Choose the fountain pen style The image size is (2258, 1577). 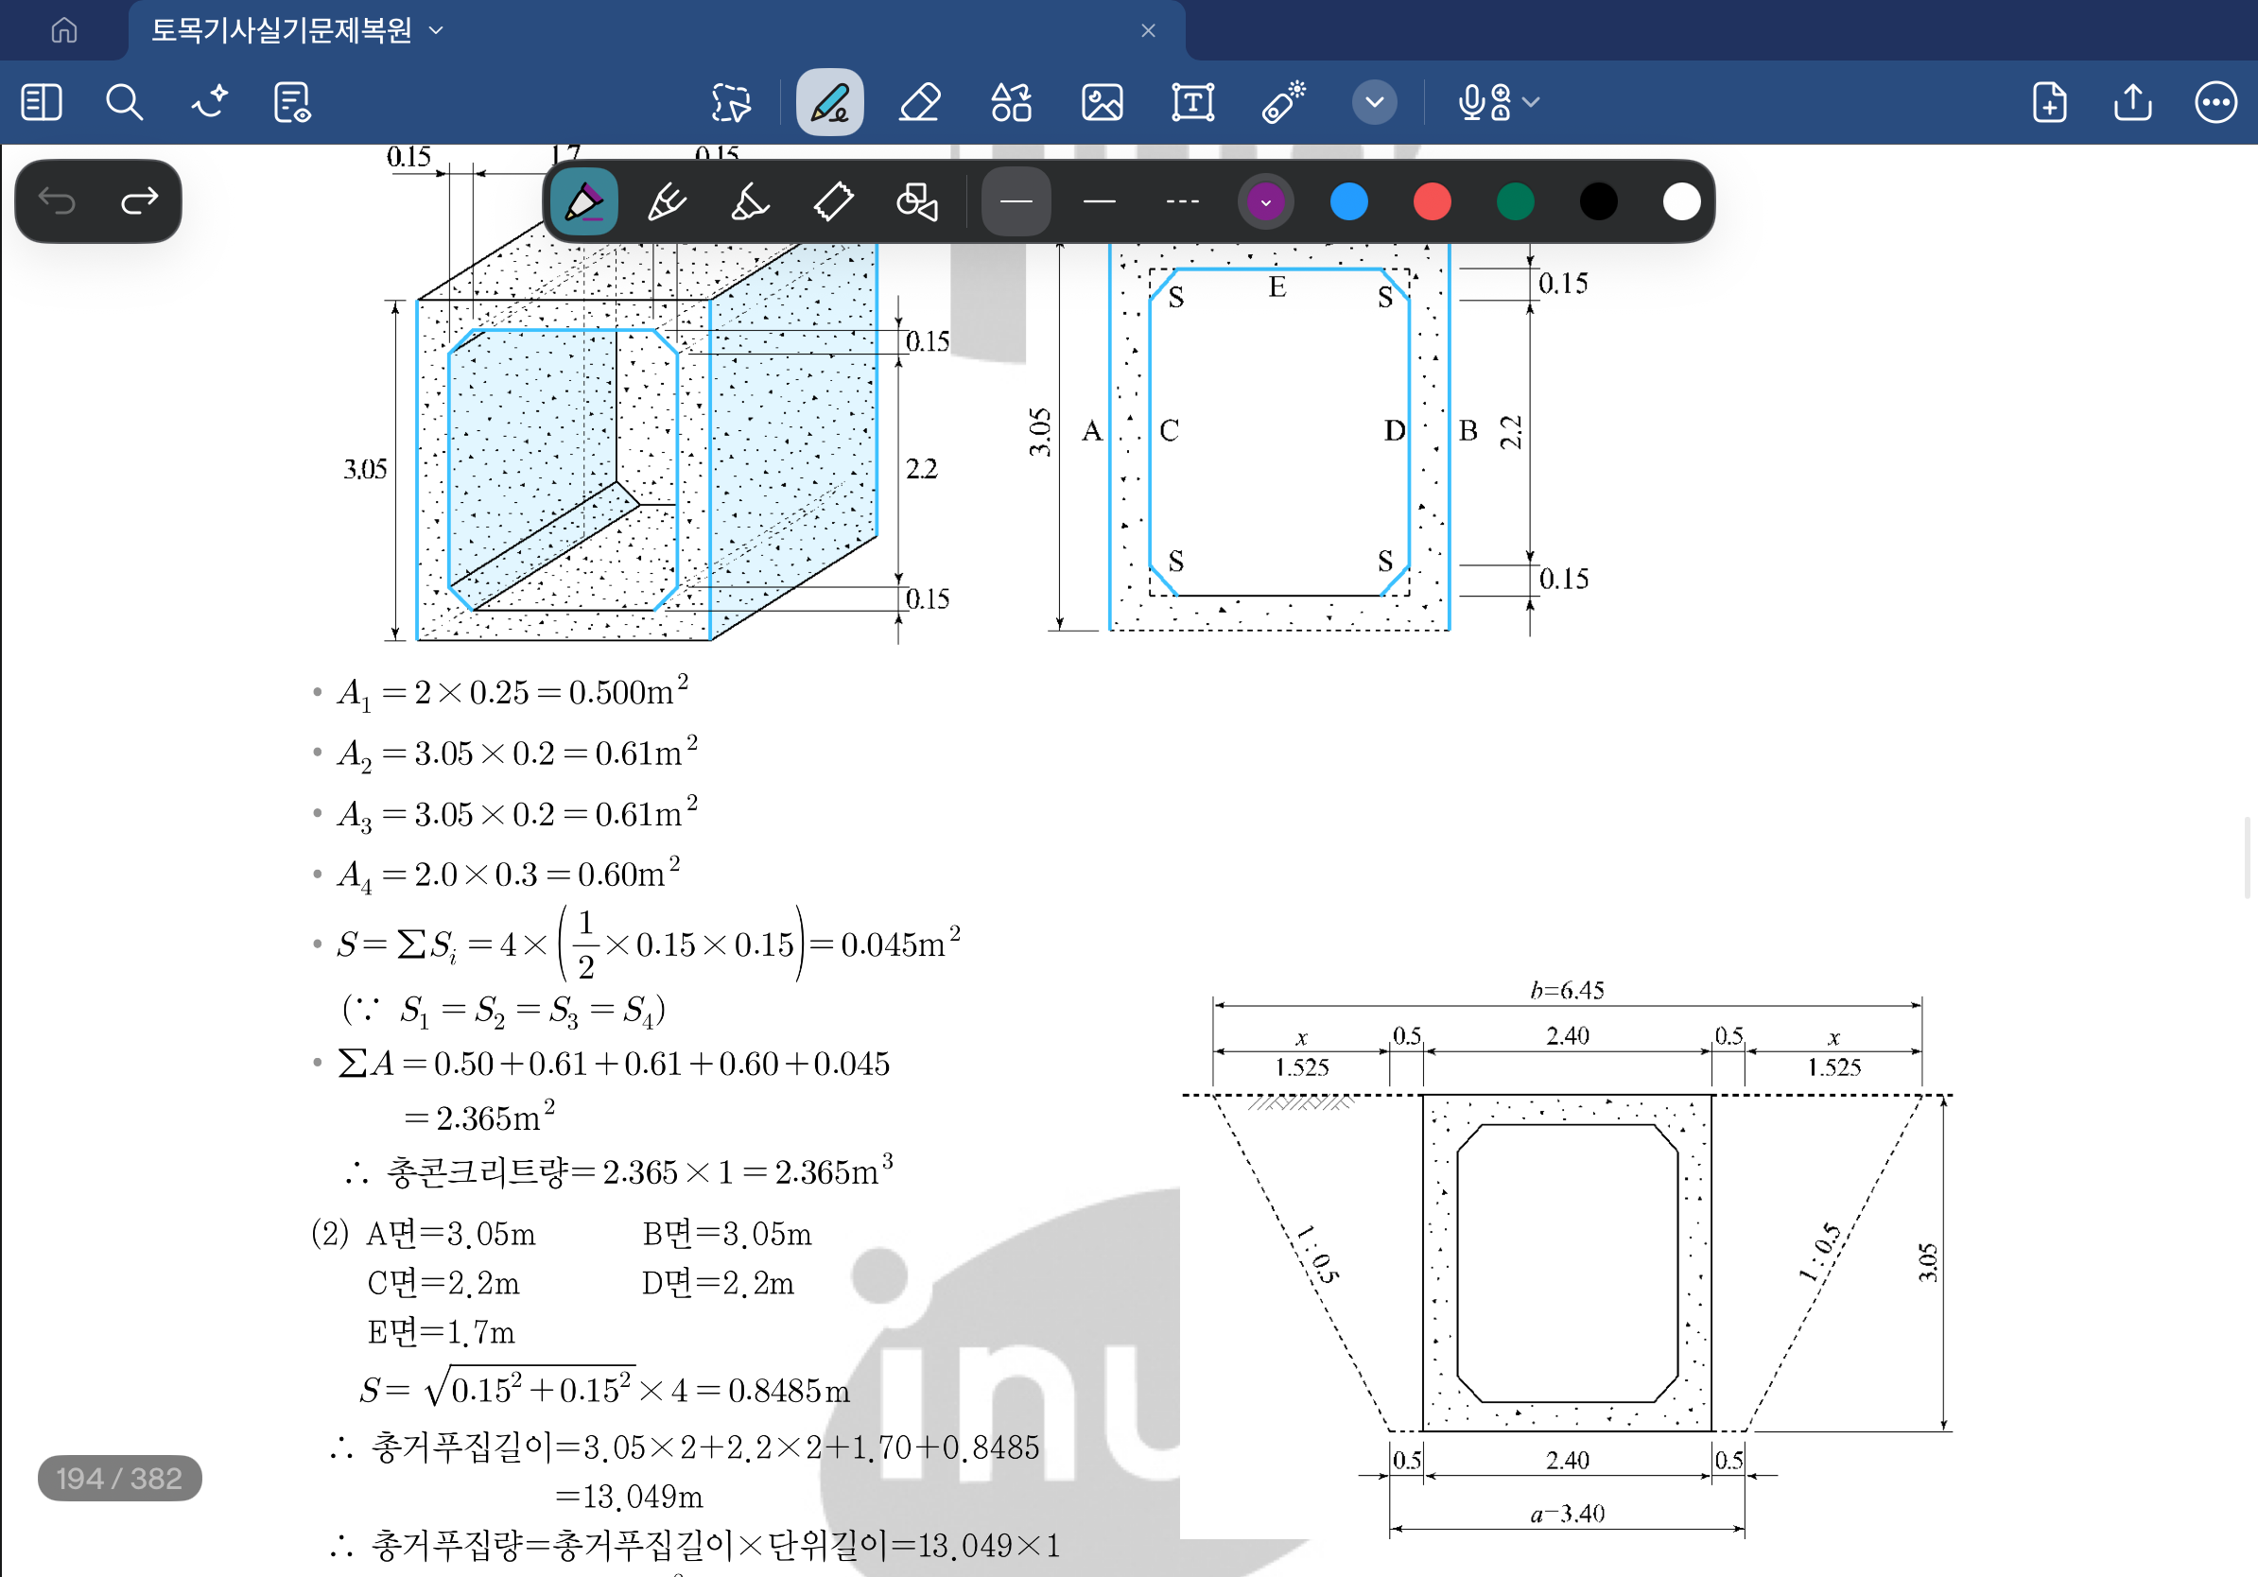584,201
